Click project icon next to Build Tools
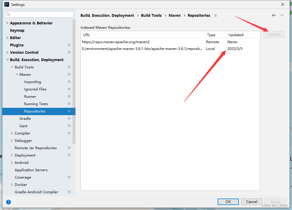292x210 pixels. pyautogui.click(x=69, y=67)
